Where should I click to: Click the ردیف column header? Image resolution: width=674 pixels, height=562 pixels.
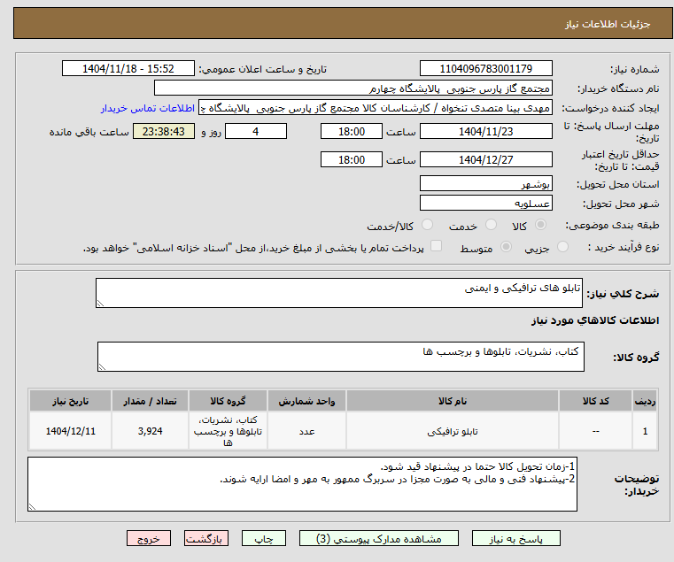point(645,401)
